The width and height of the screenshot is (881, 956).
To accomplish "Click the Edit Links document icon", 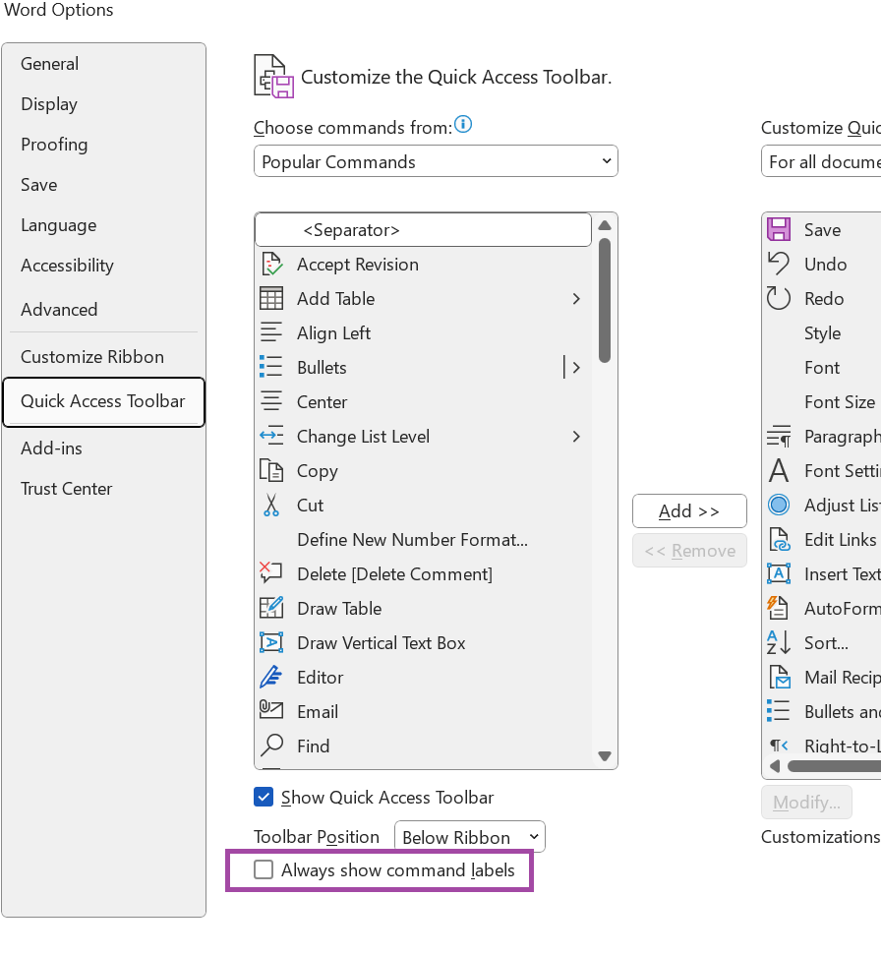I will [779, 540].
